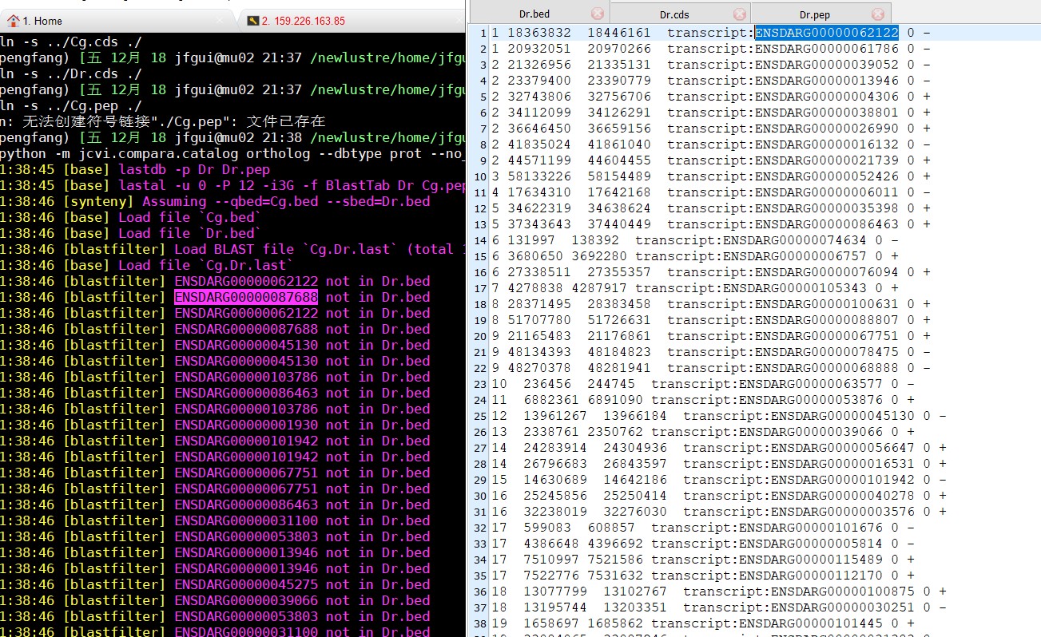The width and height of the screenshot is (1041, 637).
Task: Click the value 20932051 in the editor
Action: [x=539, y=49]
